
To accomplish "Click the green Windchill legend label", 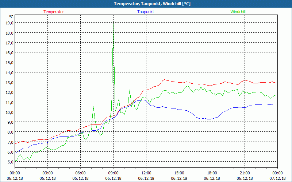I will pyautogui.click(x=238, y=12).
